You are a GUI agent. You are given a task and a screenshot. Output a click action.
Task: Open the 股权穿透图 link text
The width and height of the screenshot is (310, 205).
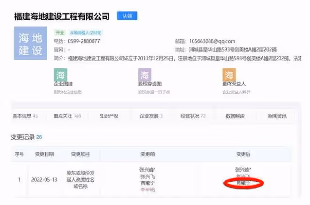point(150,84)
